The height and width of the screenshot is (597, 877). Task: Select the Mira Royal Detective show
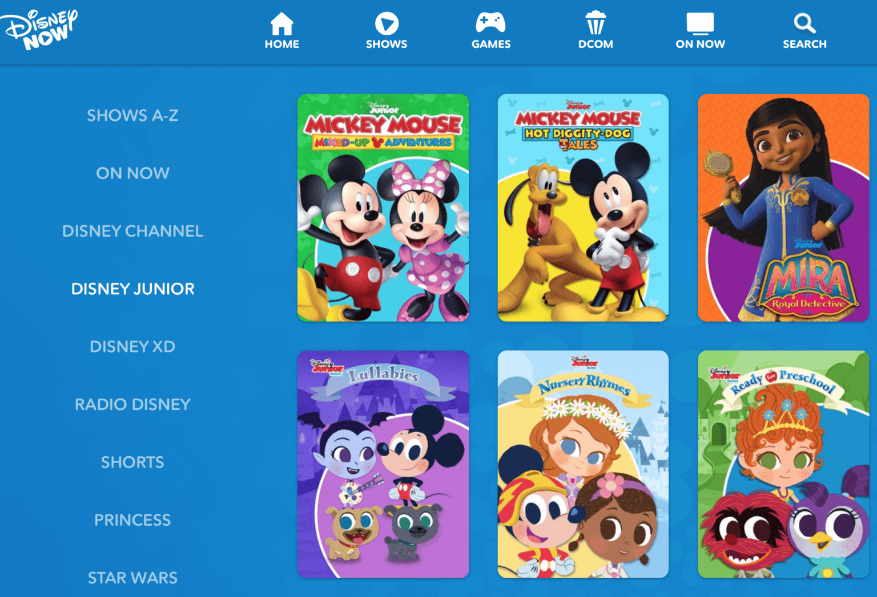tap(783, 207)
